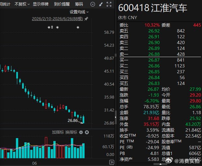Click the 外盘 value 35.15万
Image resolution: width=202 pixels, height=166 pixels.
point(151,124)
